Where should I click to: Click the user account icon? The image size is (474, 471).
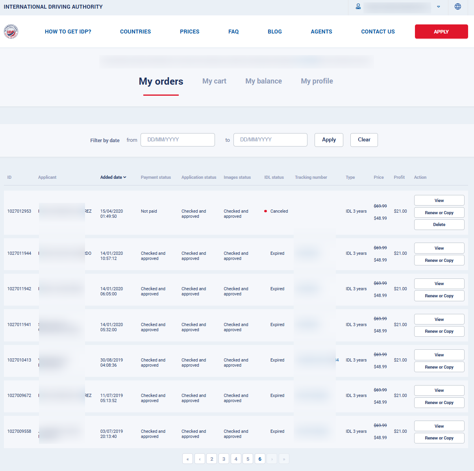point(358,7)
